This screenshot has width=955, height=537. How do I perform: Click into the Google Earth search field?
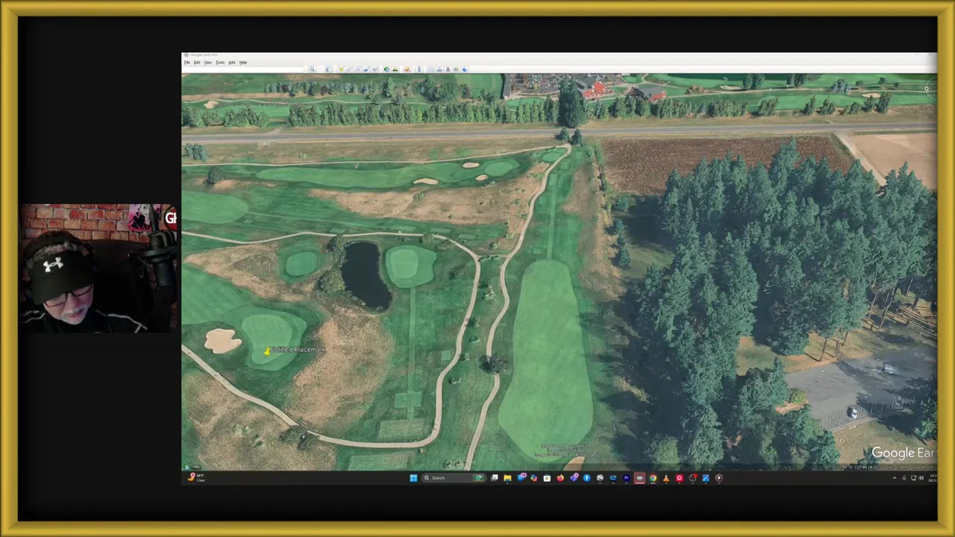[x=244, y=69]
